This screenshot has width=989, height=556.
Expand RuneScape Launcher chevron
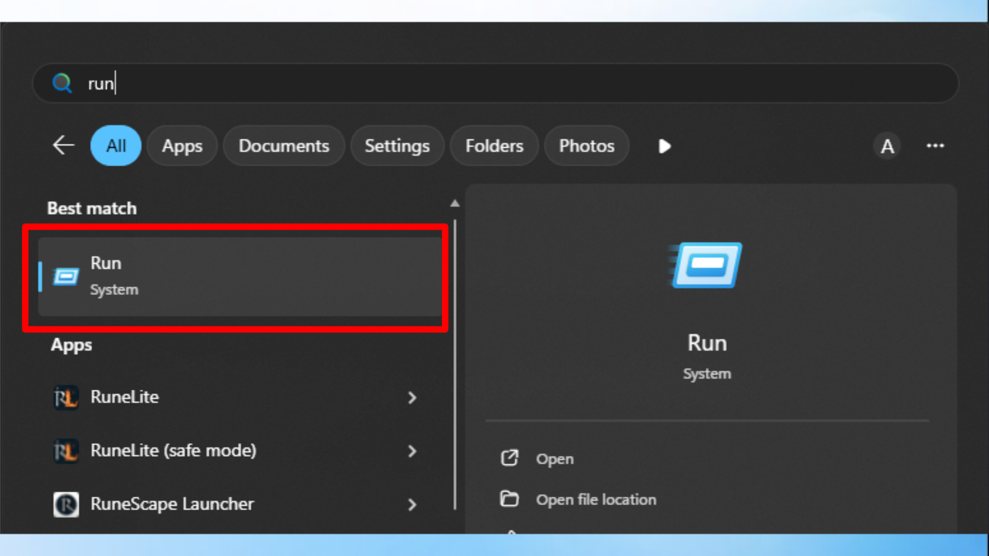click(x=412, y=505)
